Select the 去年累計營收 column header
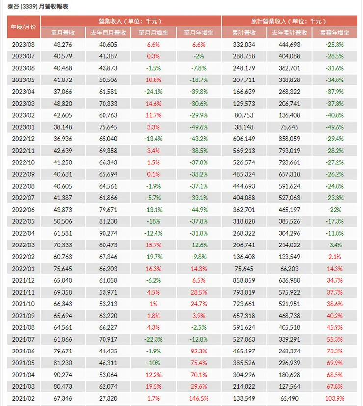This screenshot has height=406, width=363. click(289, 33)
